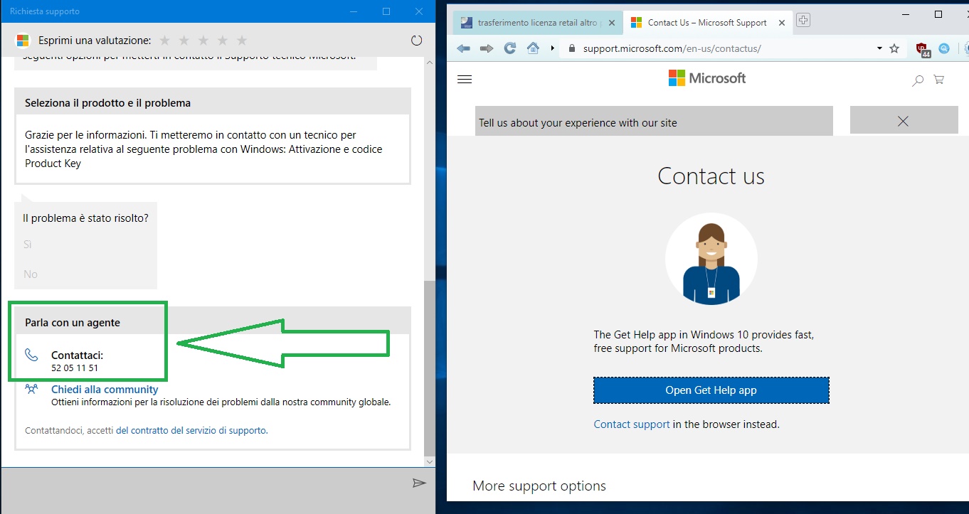The width and height of the screenshot is (969, 514).
Task: Close the Contact Us tab
Action: (782, 23)
